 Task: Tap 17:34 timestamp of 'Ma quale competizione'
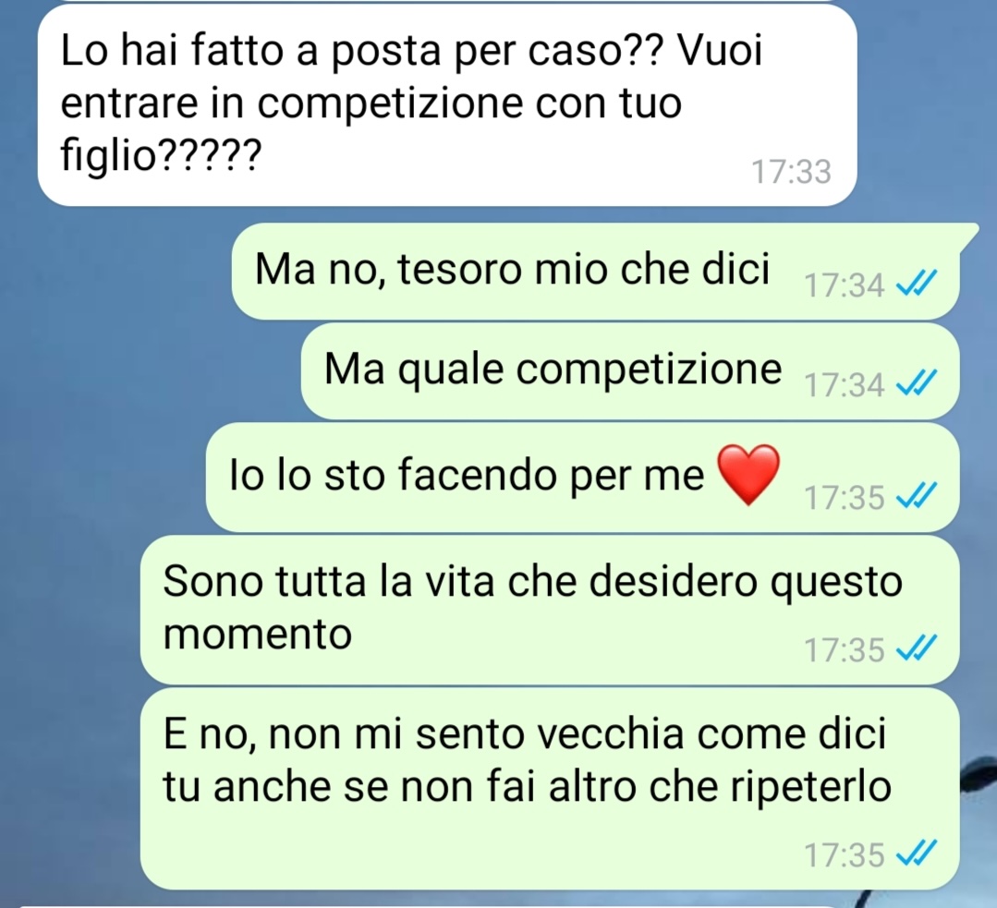tap(845, 384)
